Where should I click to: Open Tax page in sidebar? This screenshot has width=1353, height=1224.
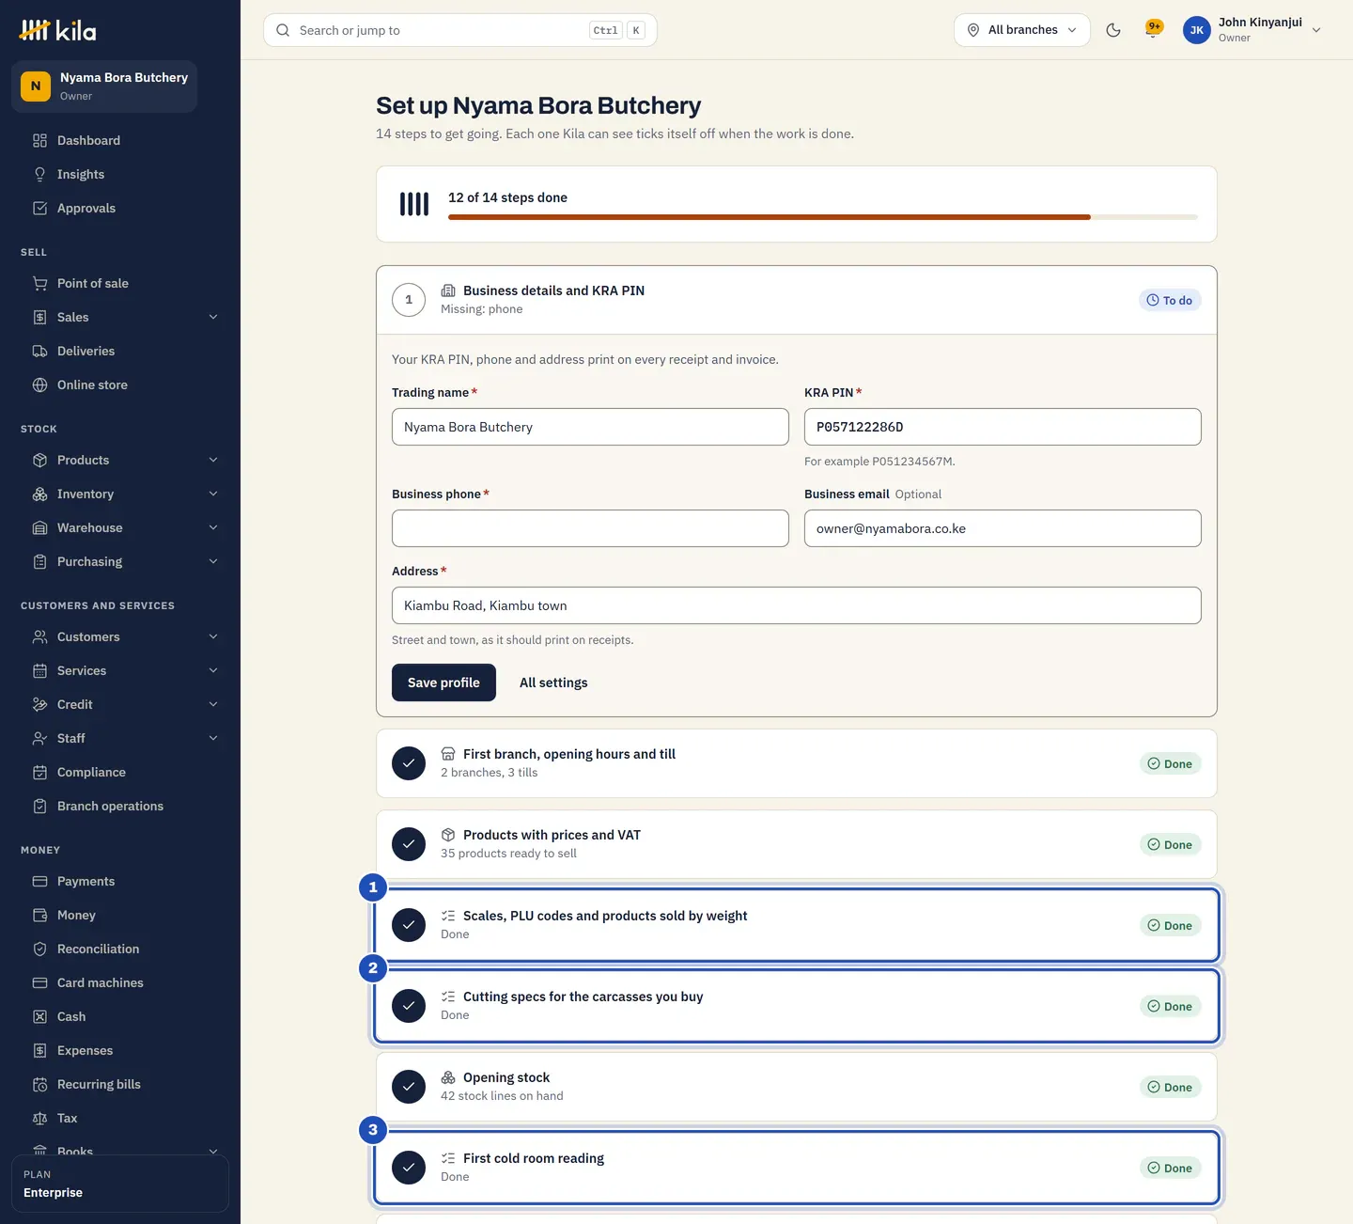tap(120, 1118)
